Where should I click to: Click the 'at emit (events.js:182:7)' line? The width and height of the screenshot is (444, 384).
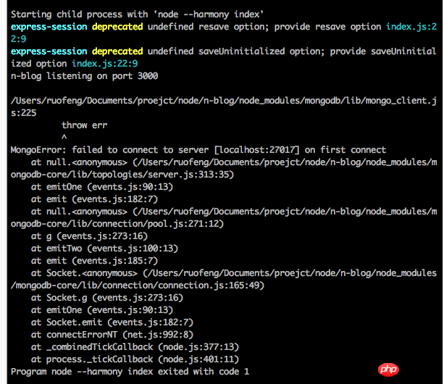(94, 199)
